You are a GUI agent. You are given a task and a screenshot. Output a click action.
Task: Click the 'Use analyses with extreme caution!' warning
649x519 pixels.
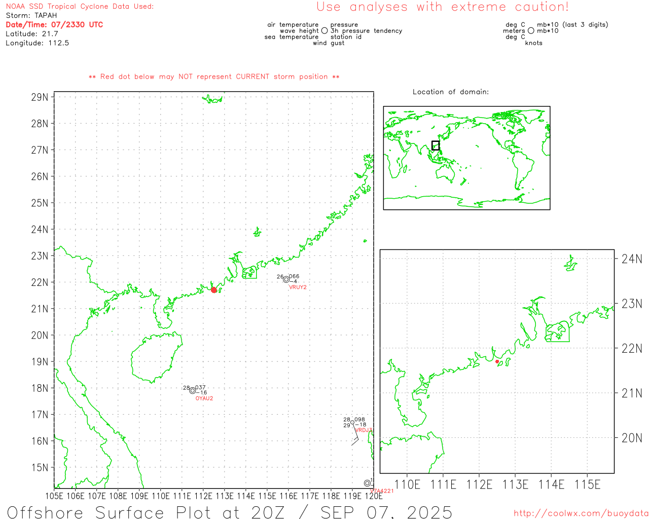(x=443, y=7)
